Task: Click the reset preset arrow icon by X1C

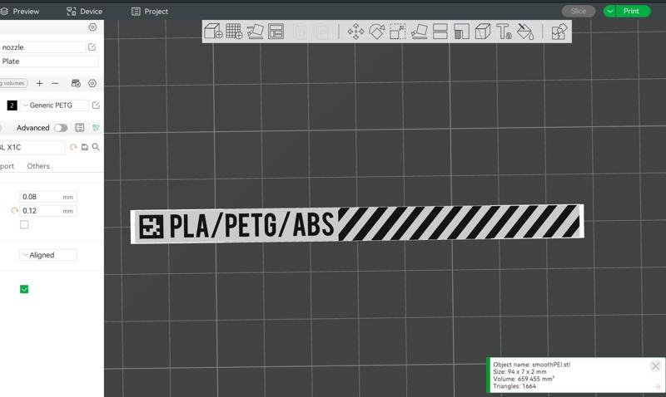Action: pos(73,147)
